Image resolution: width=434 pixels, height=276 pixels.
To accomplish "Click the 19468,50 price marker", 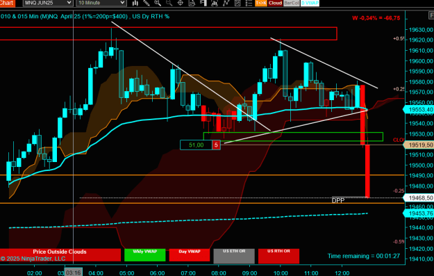I will 419,198.
